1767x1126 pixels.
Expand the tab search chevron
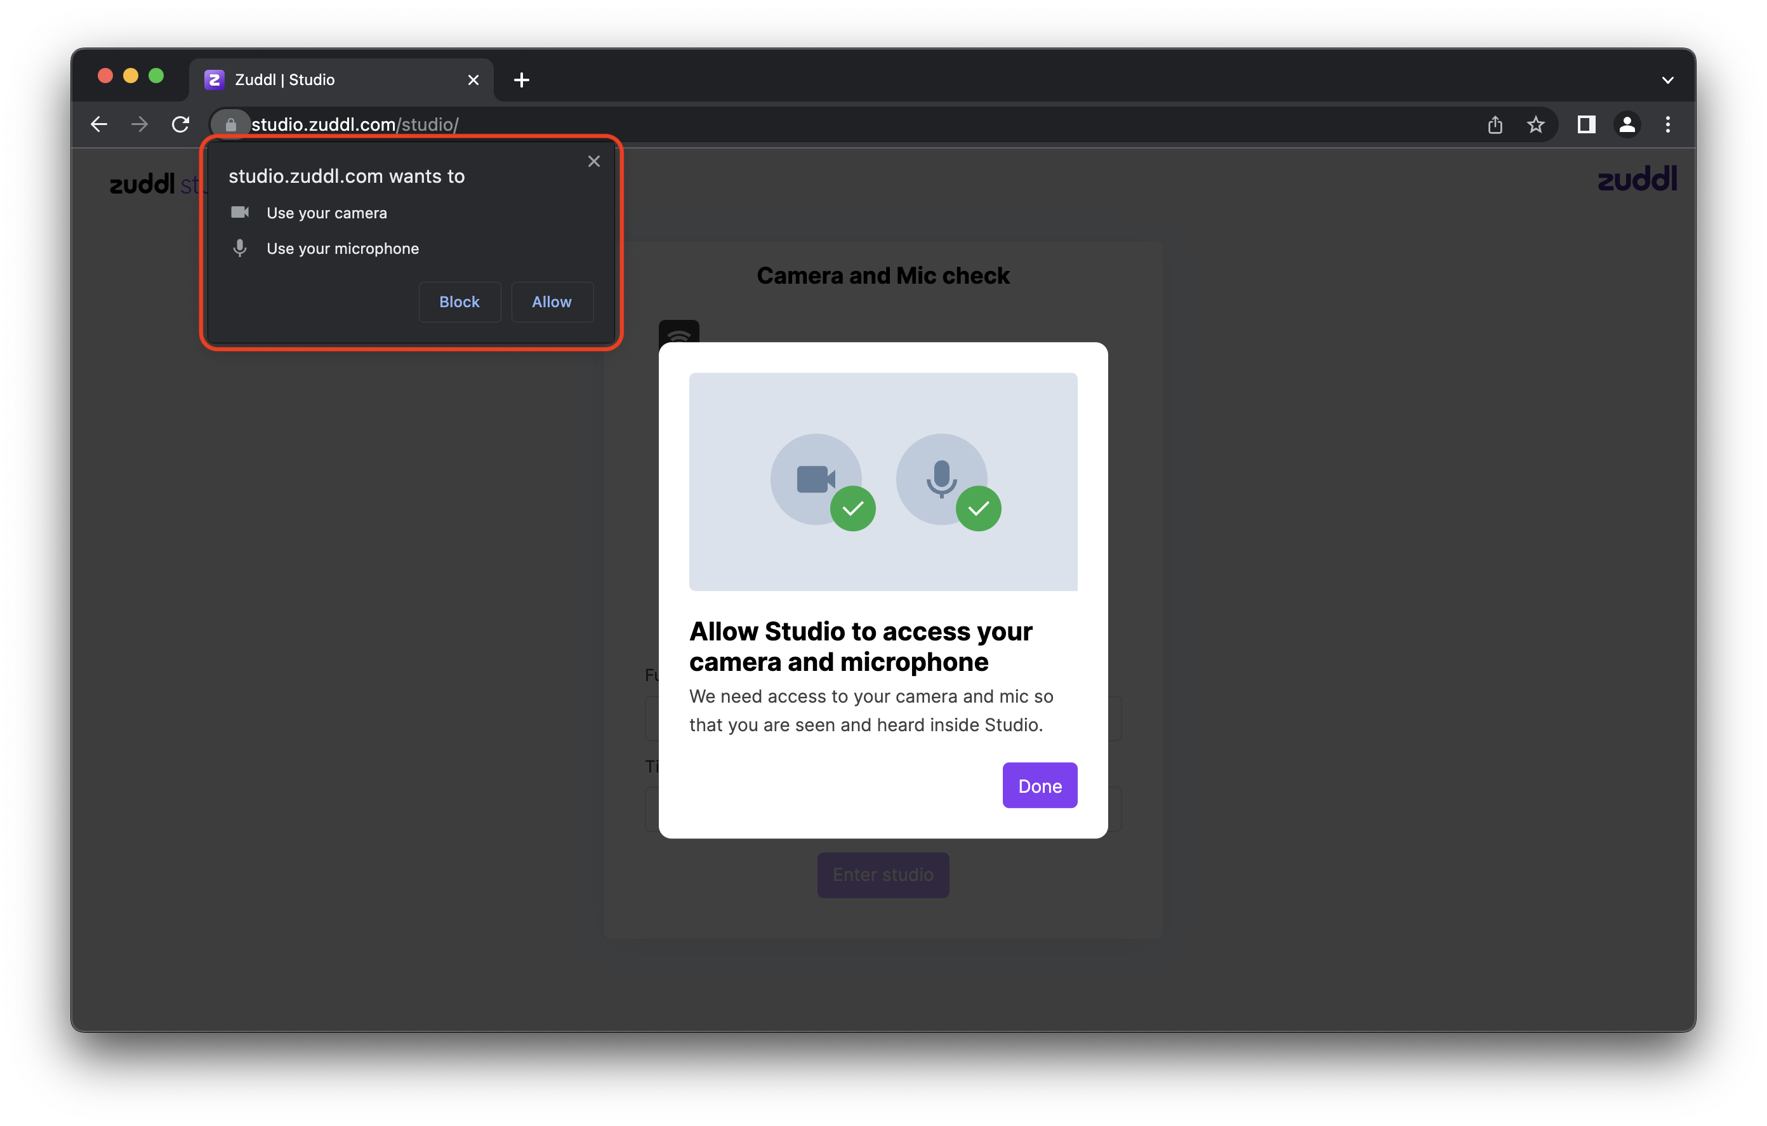(x=1667, y=80)
